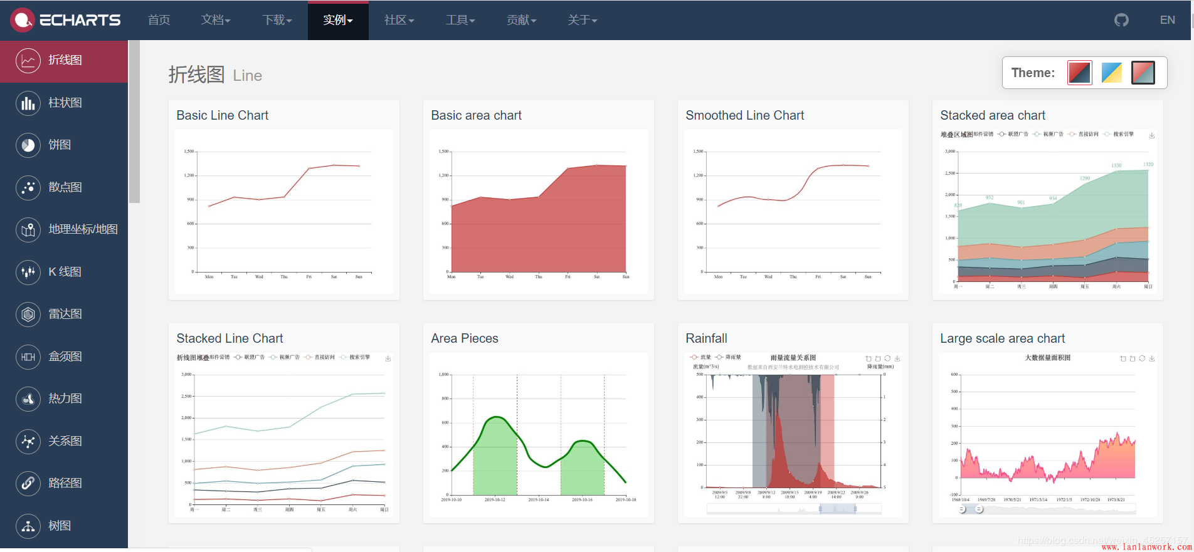The image size is (1194, 552).
Task: Expand the 文档 dropdown menu
Action: coord(216,20)
